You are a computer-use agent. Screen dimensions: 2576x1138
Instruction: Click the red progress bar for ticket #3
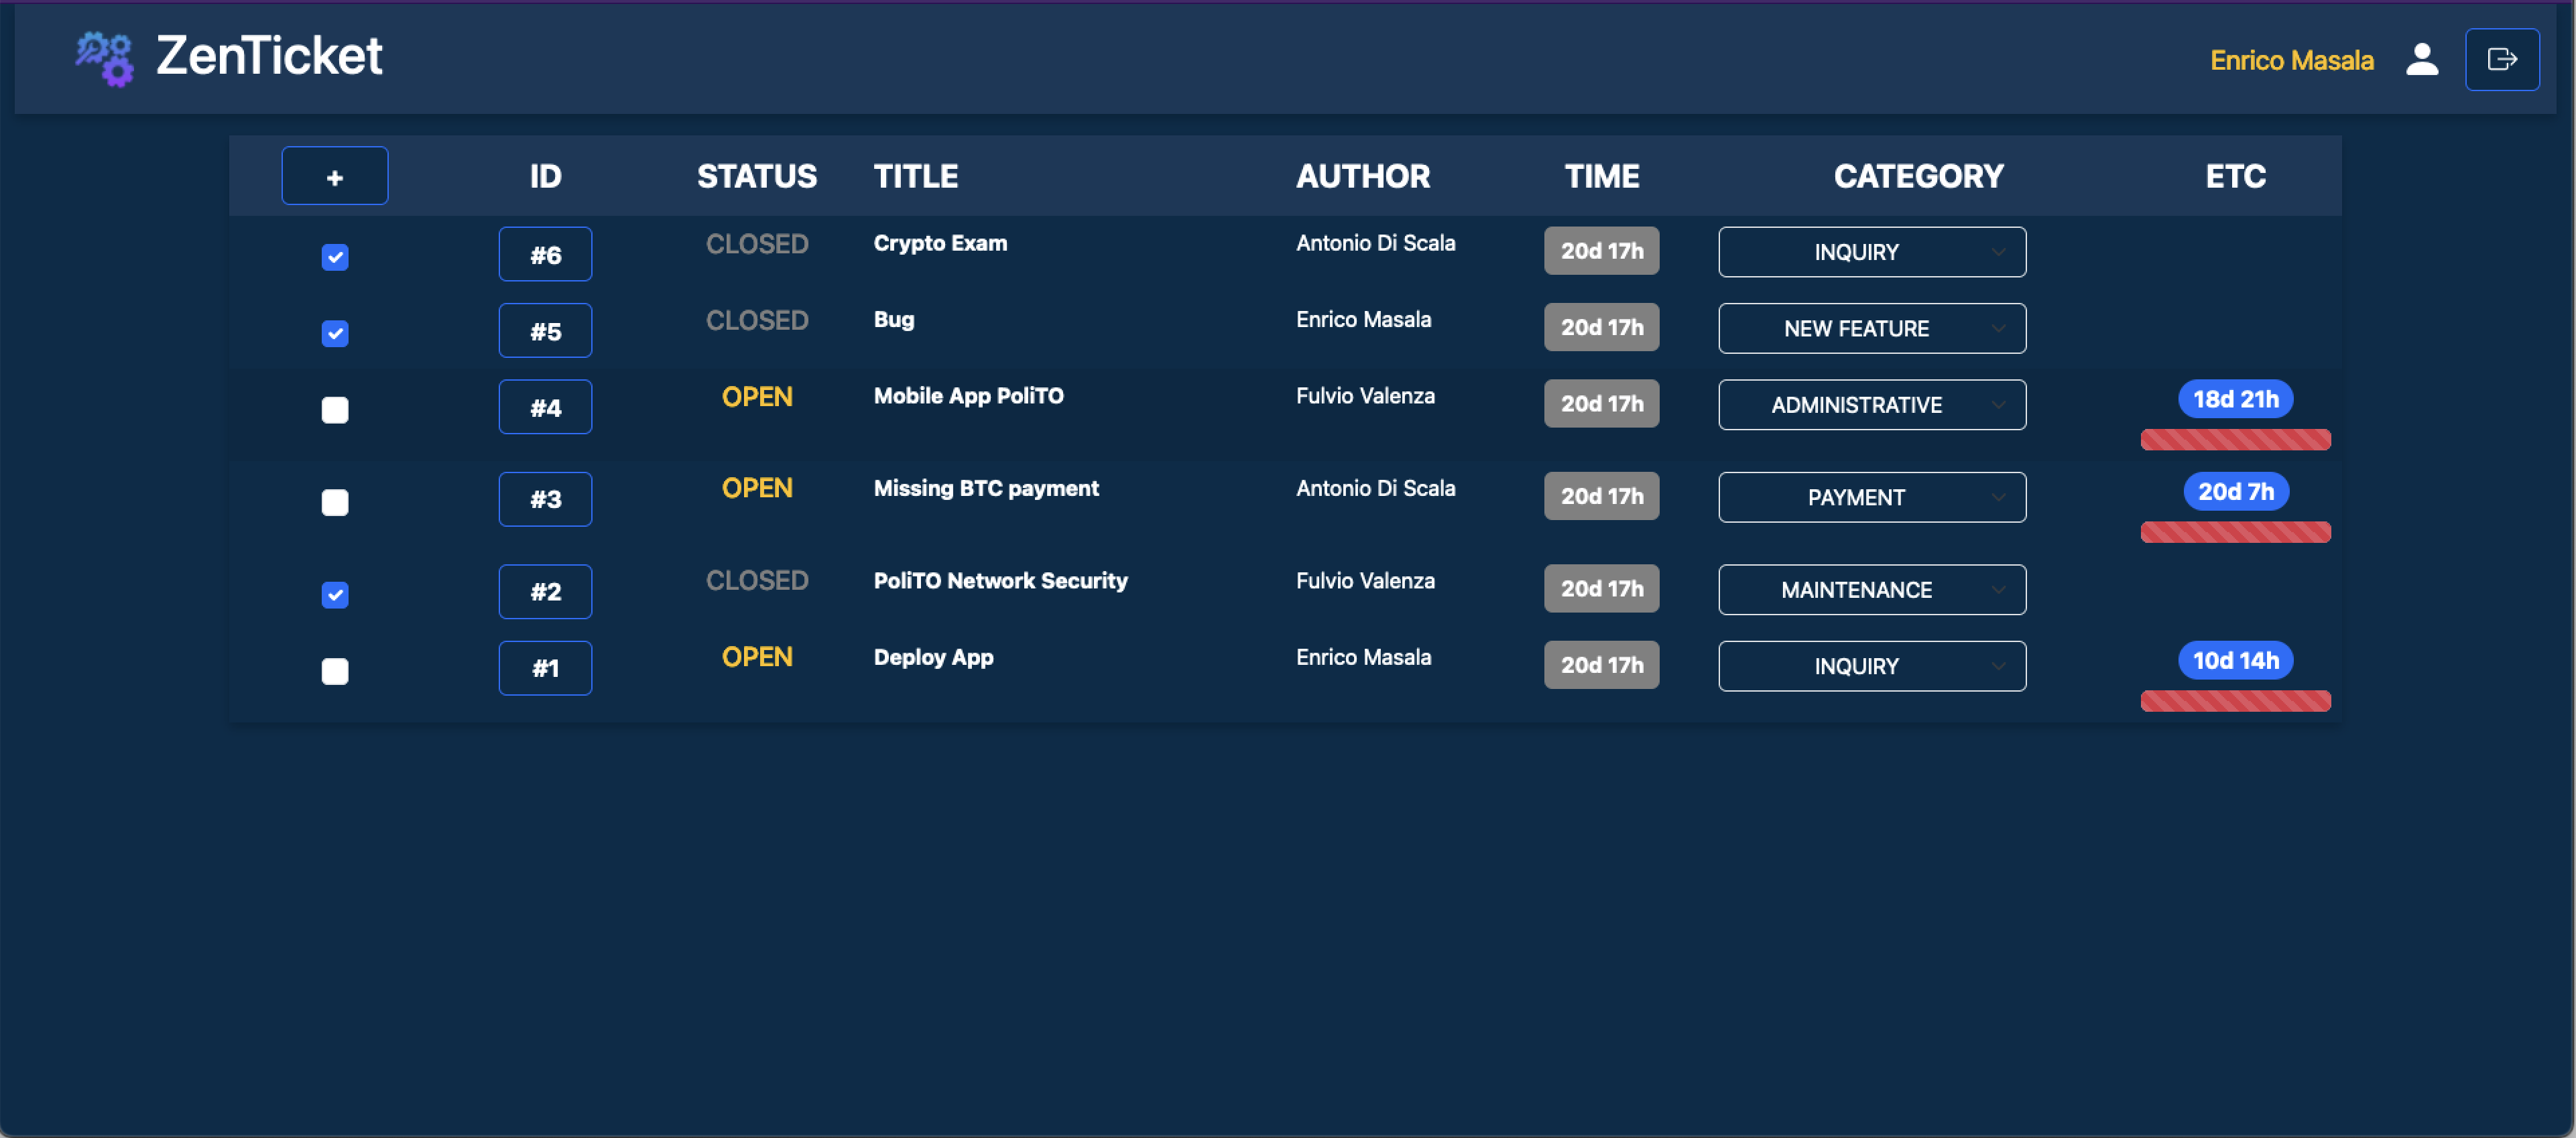[x=2235, y=532]
